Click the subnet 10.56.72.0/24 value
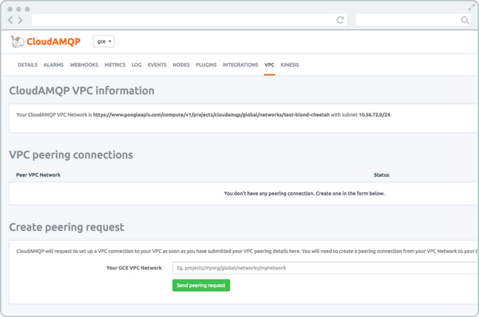 [374, 115]
